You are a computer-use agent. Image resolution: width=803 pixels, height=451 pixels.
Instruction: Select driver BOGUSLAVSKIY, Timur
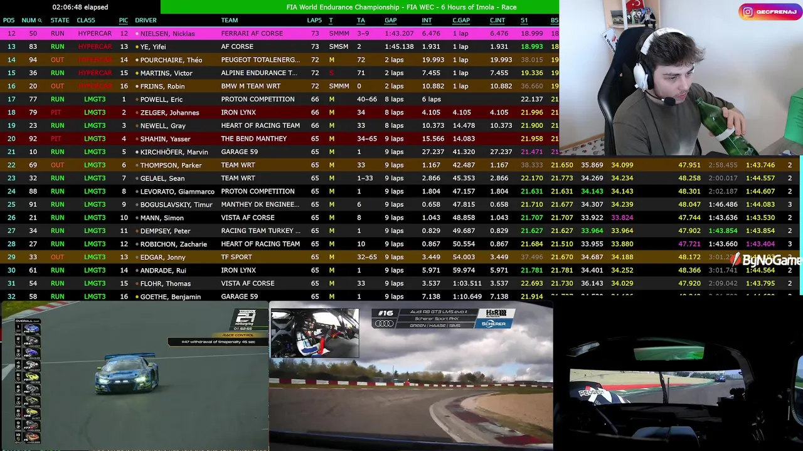176,205
